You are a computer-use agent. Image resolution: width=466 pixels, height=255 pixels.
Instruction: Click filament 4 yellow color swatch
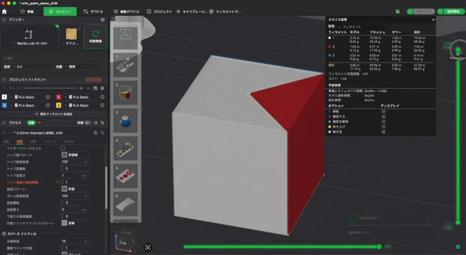(x=59, y=105)
